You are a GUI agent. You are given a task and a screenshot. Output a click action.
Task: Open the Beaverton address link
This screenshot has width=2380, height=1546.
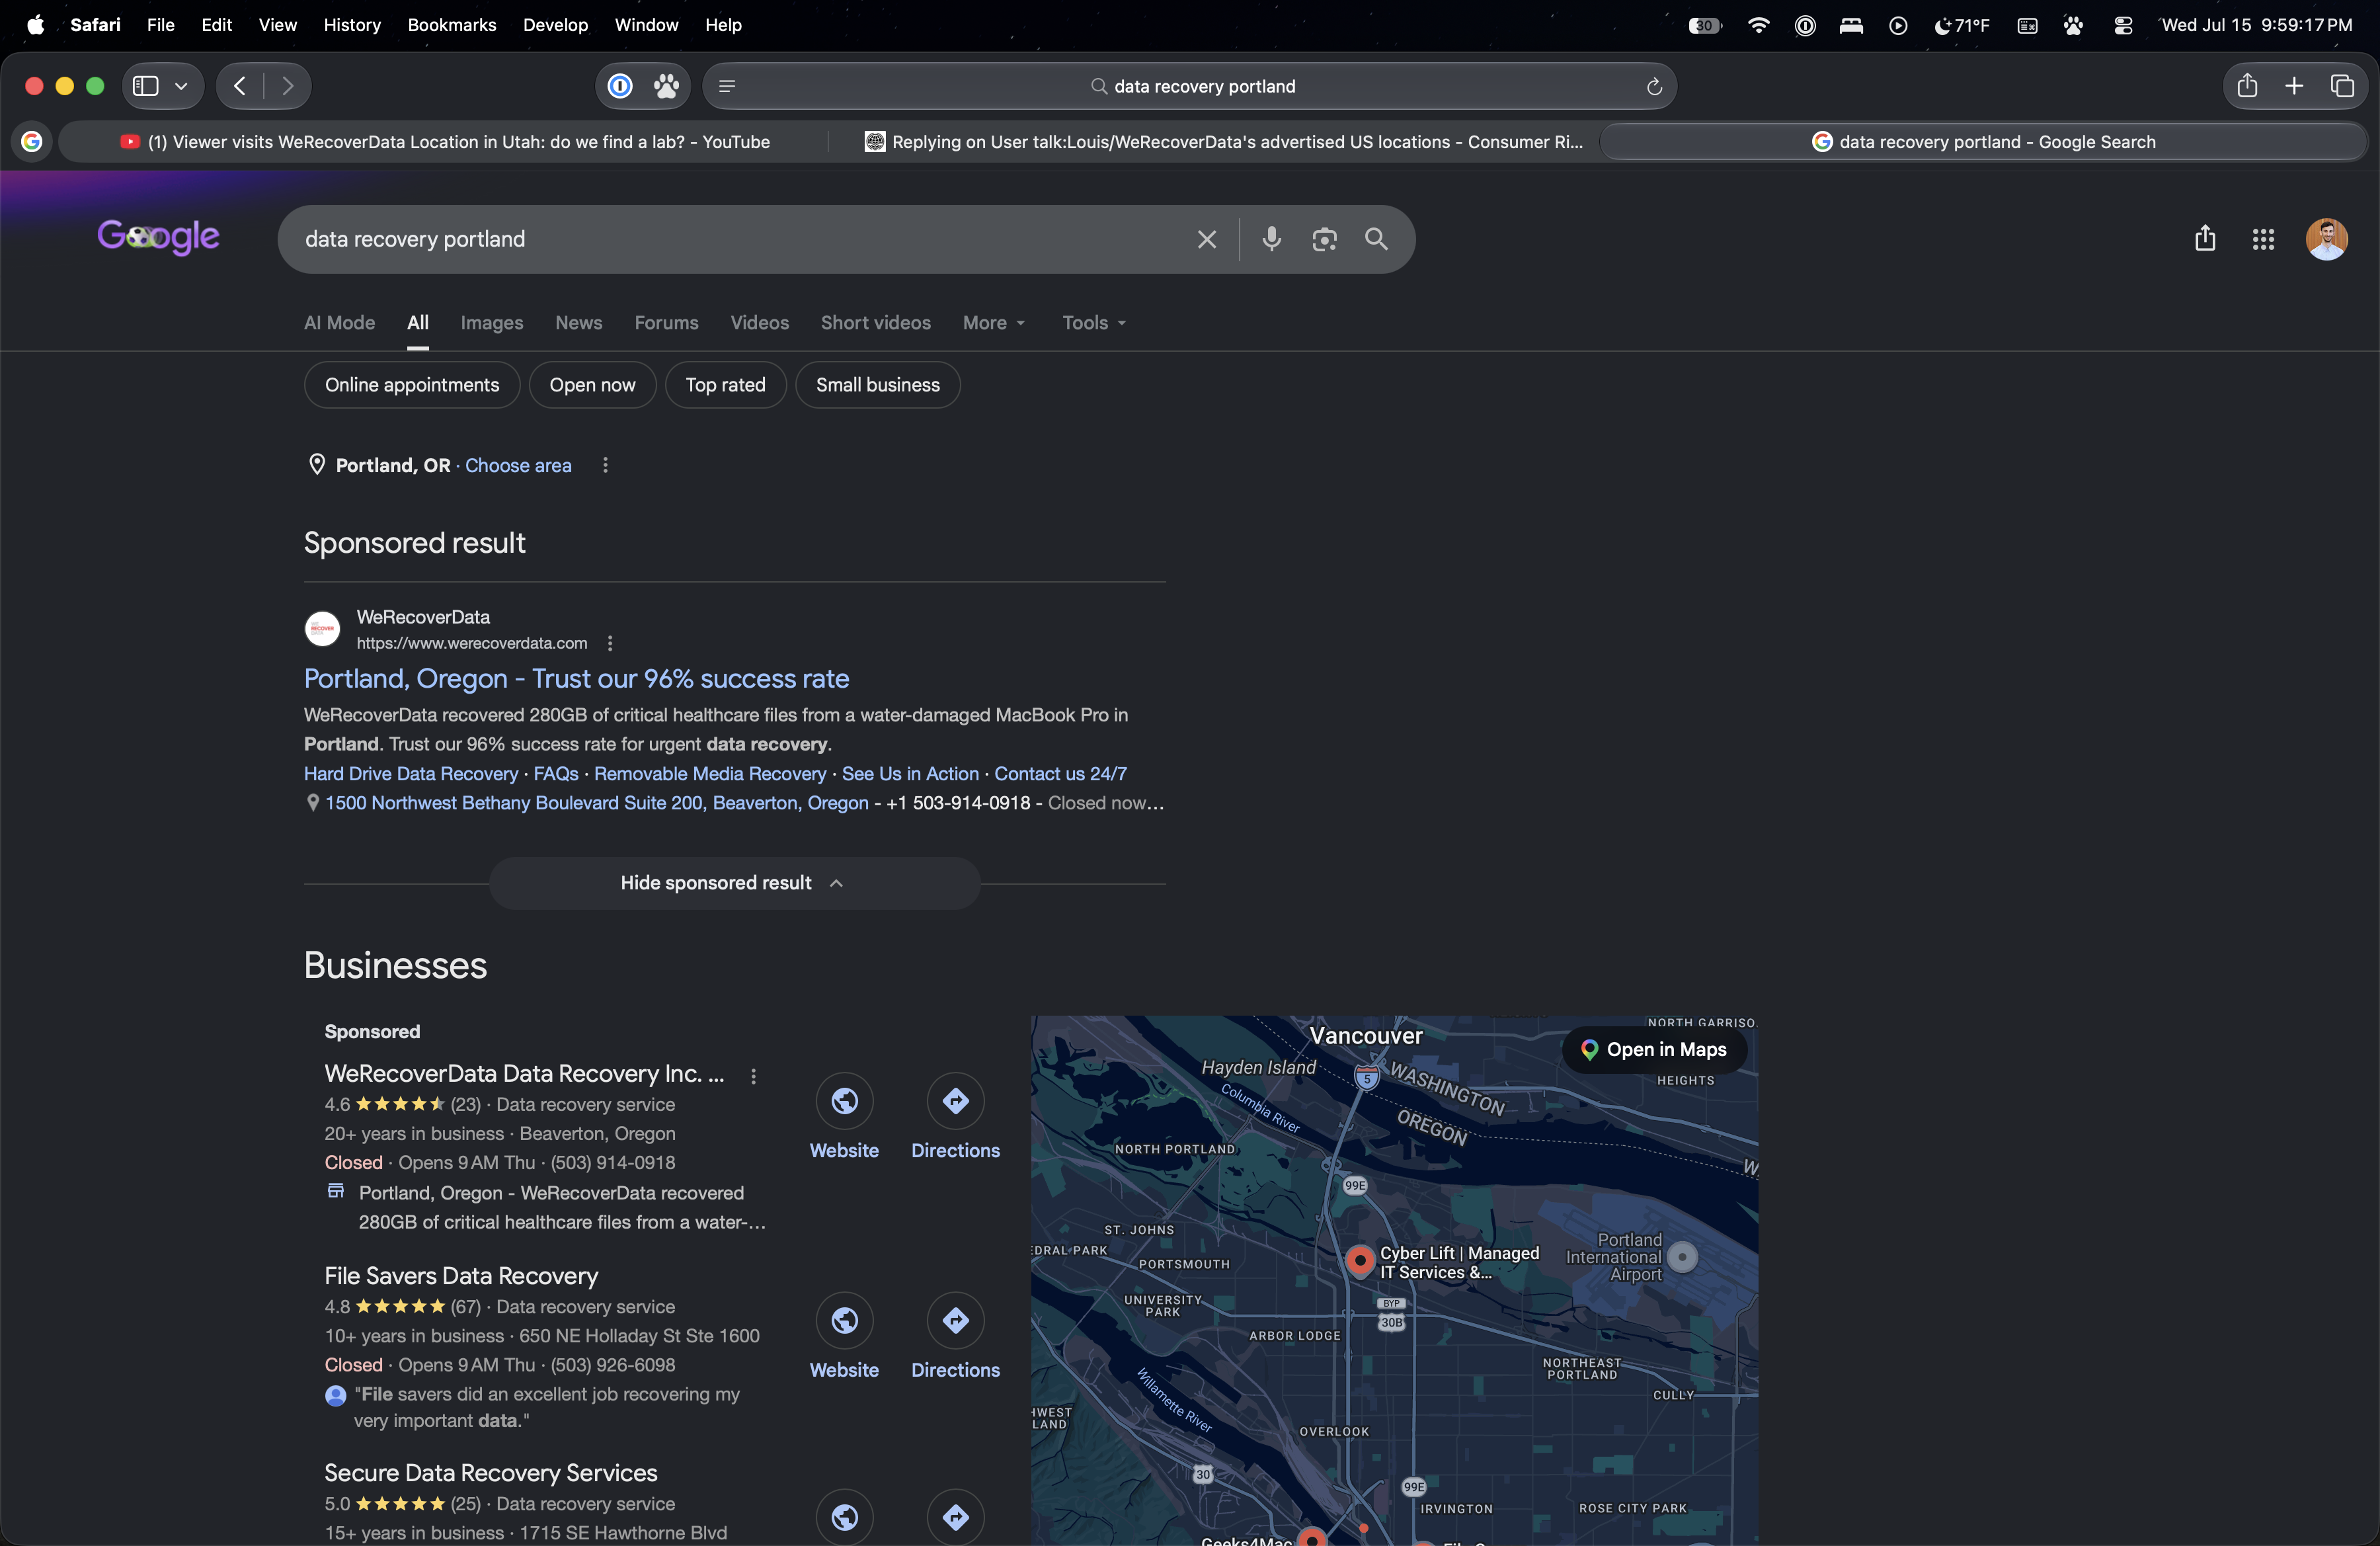tap(597, 803)
